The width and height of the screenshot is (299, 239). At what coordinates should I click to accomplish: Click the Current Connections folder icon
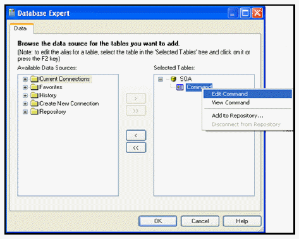click(x=34, y=79)
